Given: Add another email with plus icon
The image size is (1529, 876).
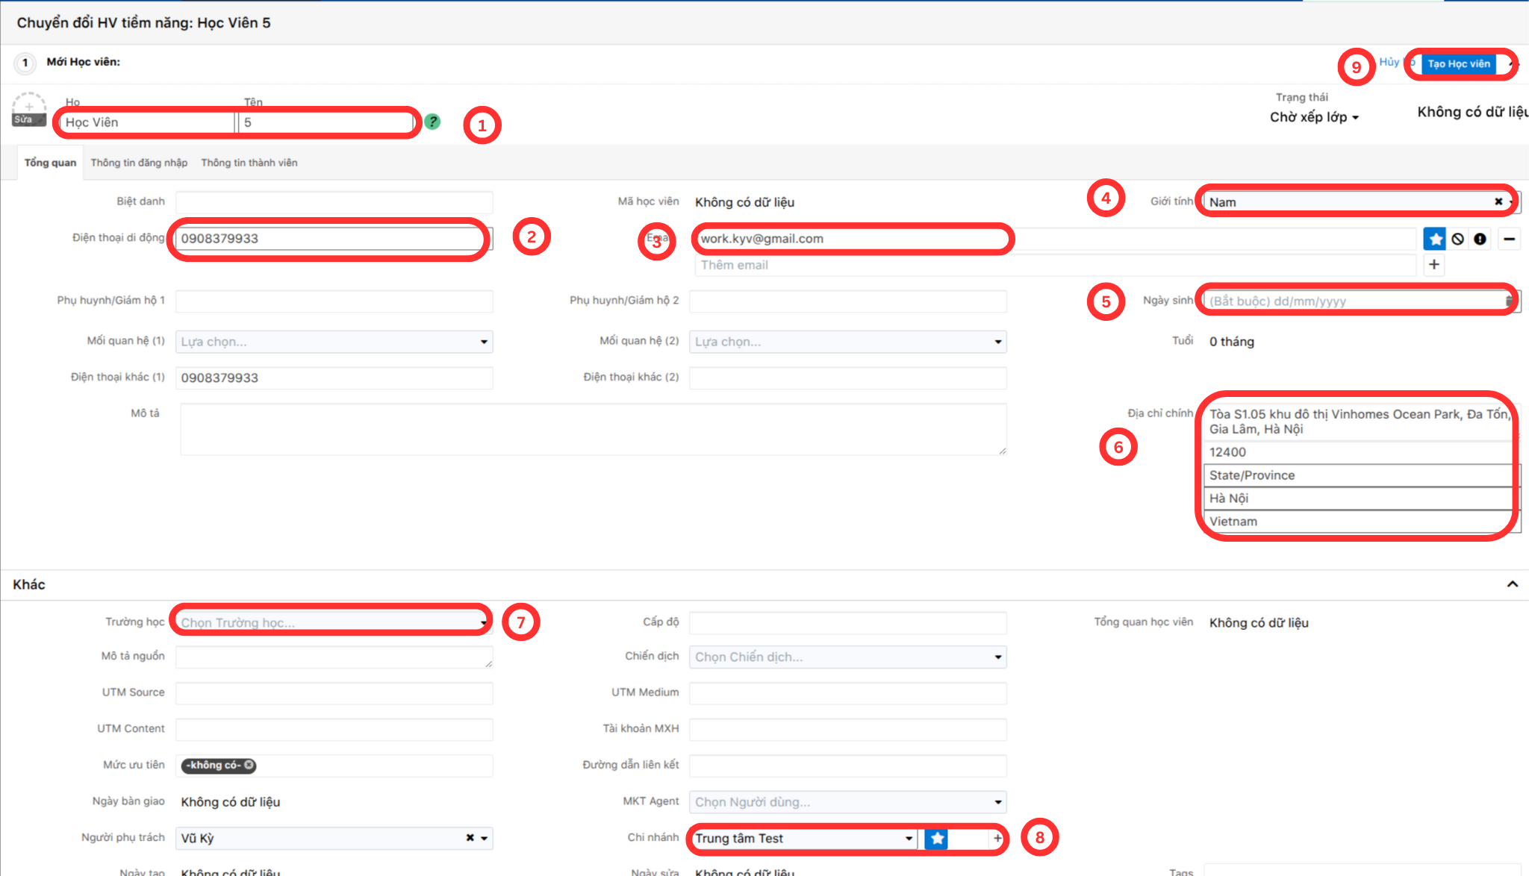Looking at the screenshot, I should 1433,265.
